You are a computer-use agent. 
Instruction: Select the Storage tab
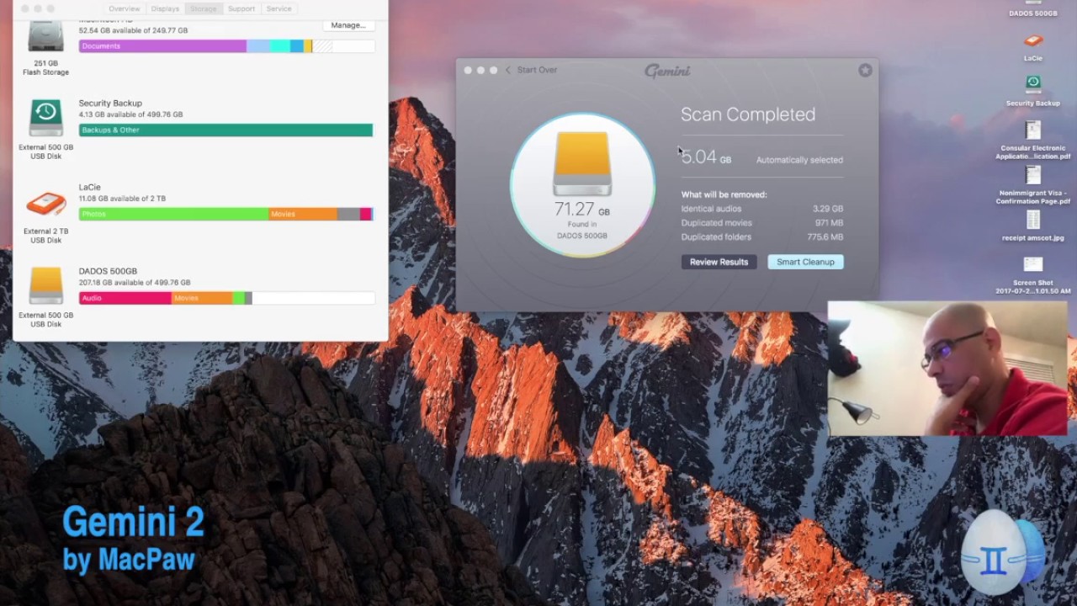pos(203,8)
